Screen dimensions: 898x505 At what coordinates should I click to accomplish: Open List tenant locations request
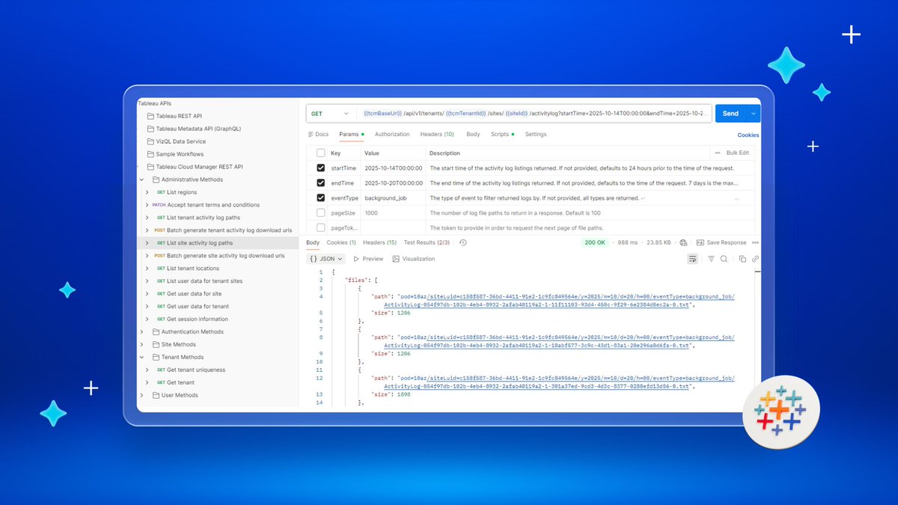(193, 269)
